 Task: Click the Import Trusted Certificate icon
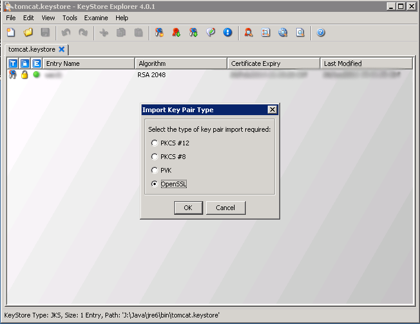pos(177,33)
